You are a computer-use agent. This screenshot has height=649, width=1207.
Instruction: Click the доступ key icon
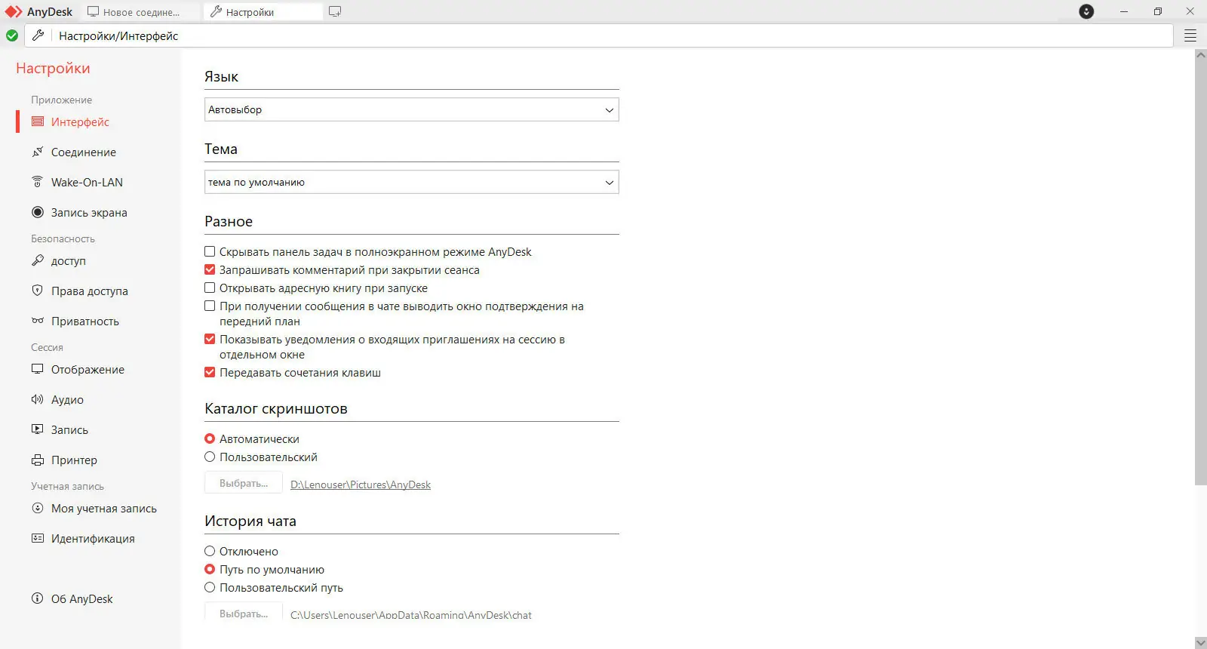click(38, 260)
